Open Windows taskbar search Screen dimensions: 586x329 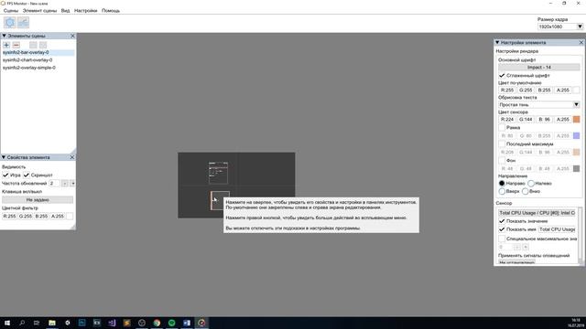22,323
